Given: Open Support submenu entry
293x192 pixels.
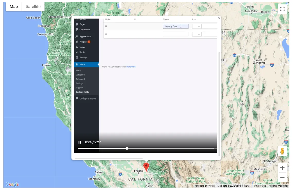Looking at the screenshot, I should (x=79, y=88).
